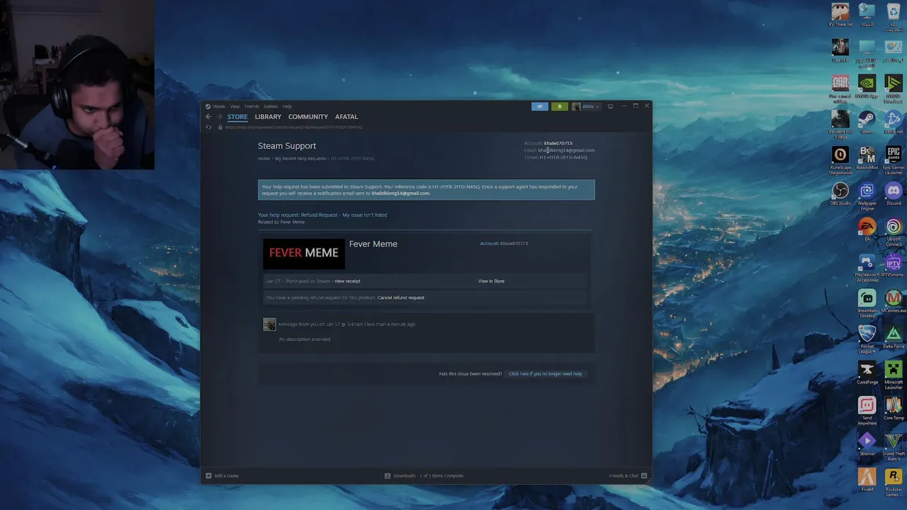Switch Steam to Big Picture mode icon
The height and width of the screenshot is (510, 907).
pyautogui.click(x=610, y=106)
